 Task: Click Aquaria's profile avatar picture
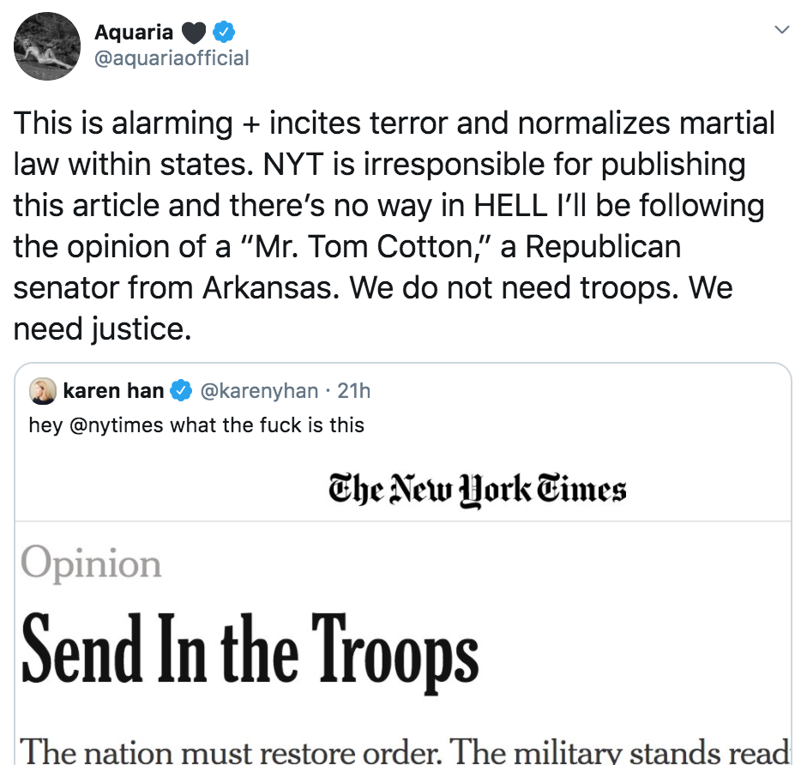pos(48,47)
